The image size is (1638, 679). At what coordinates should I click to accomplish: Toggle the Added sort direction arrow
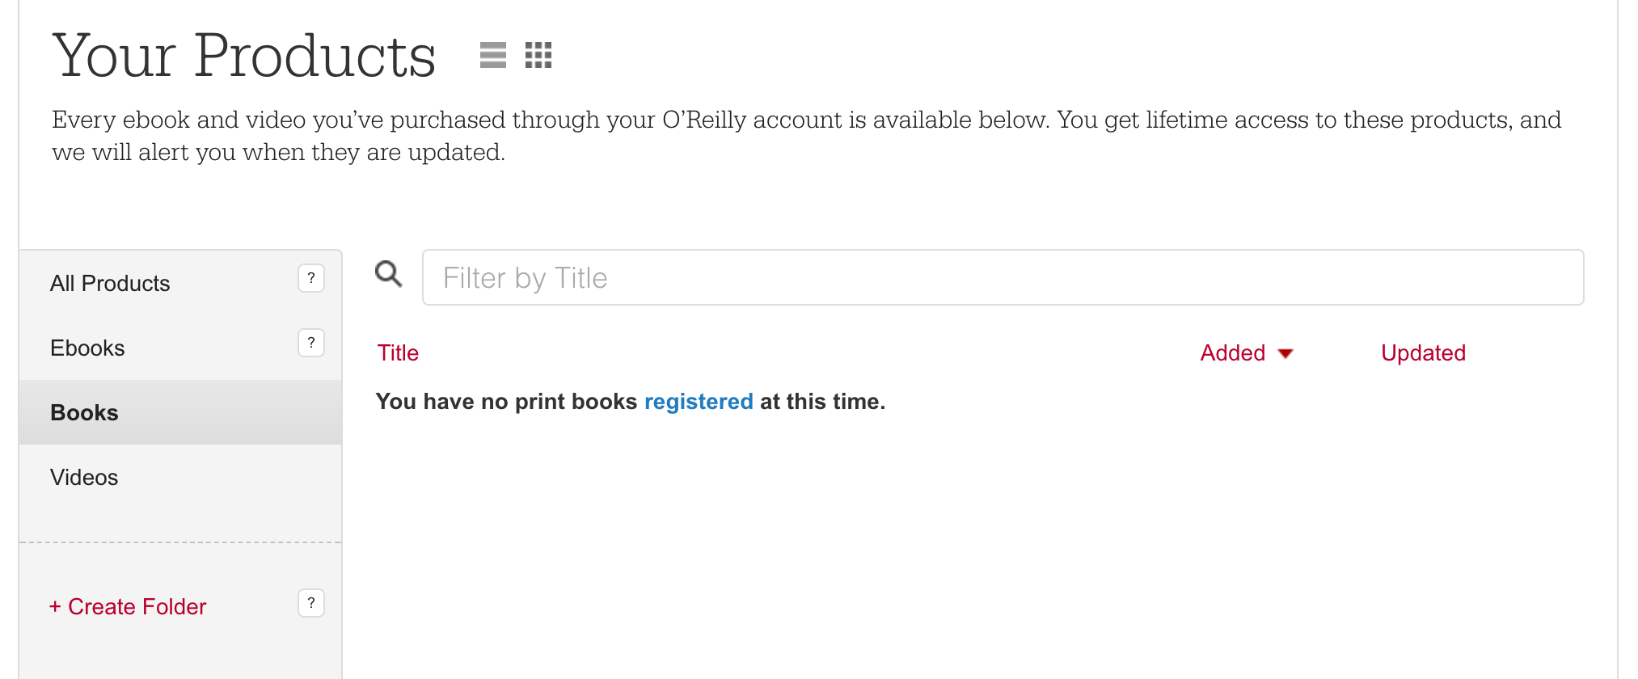pos(1285,354)
